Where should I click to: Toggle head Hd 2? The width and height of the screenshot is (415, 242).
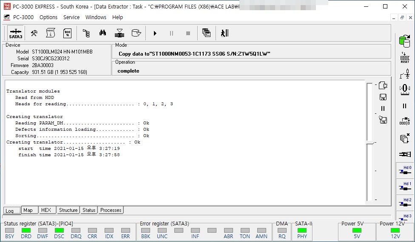click(x=405, y=203)
